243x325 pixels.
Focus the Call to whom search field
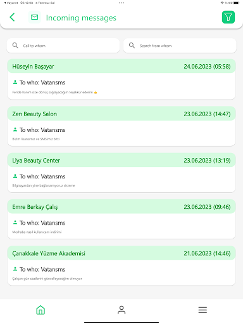tap(63, 46)
